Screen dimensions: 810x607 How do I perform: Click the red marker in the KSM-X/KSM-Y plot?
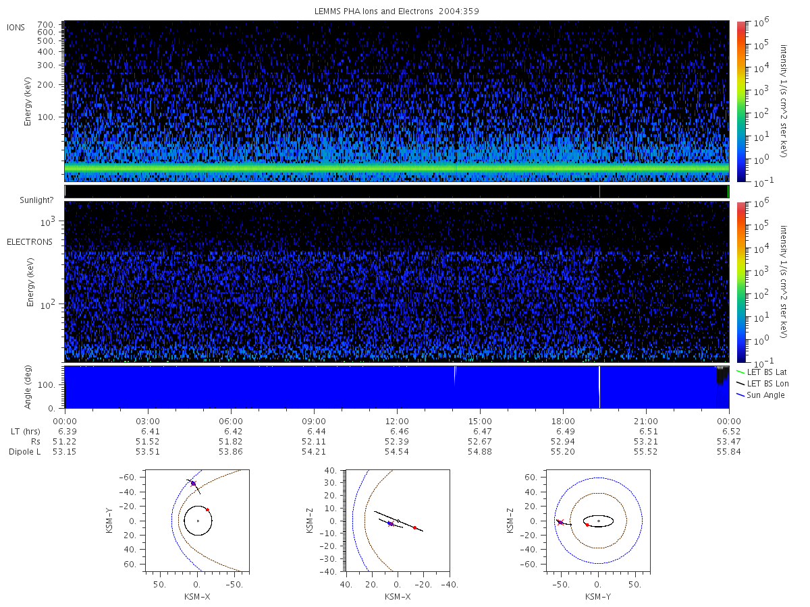pyautogui.click(x=207, y=510)
